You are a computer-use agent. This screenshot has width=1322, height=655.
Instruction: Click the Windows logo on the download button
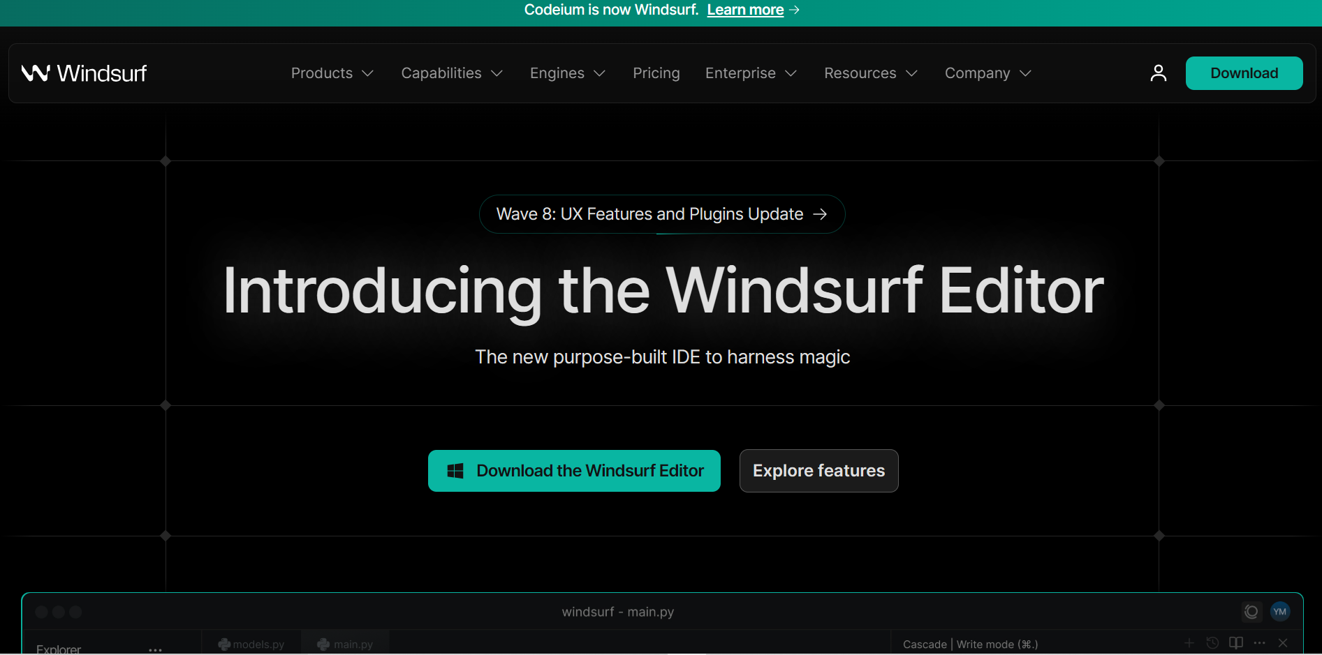click(x=455, y=471)
